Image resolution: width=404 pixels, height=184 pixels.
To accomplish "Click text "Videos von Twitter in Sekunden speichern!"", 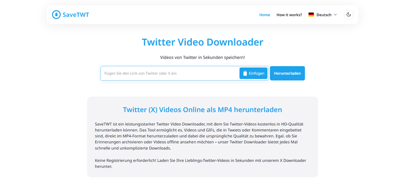I will click(x=203, y=57).
